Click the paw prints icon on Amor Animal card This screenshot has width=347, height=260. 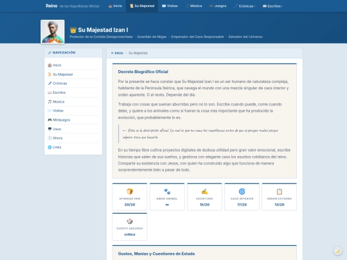(x=167, y=191)
